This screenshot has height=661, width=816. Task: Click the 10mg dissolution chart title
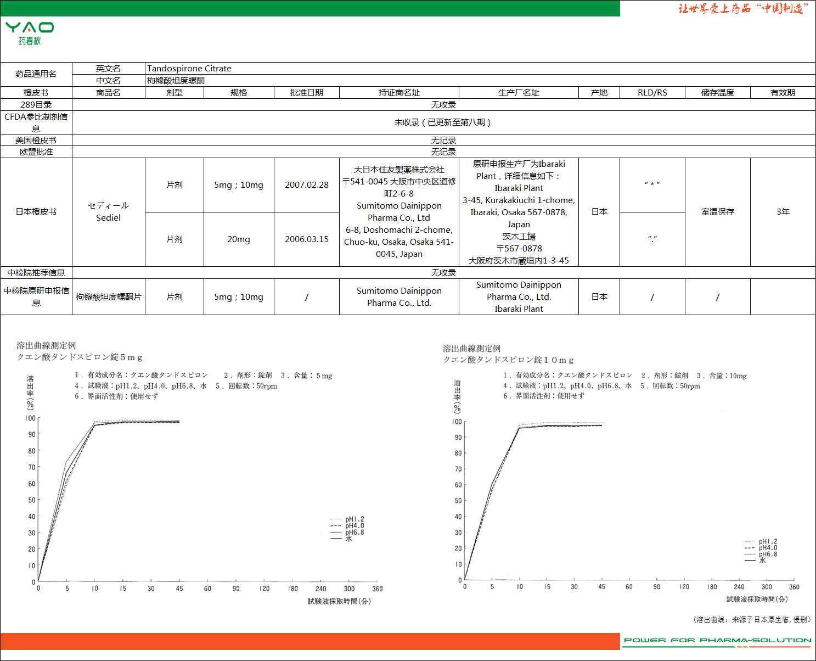click(x=509, y=354)
